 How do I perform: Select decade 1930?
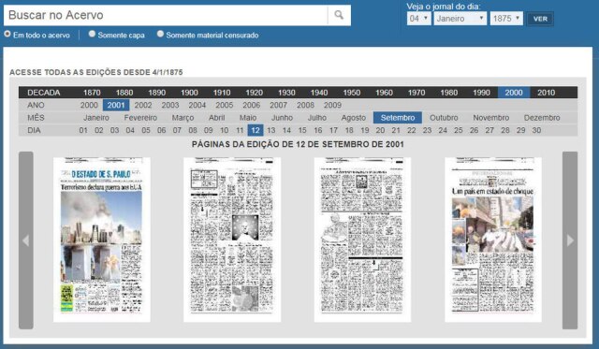point(286,93)
